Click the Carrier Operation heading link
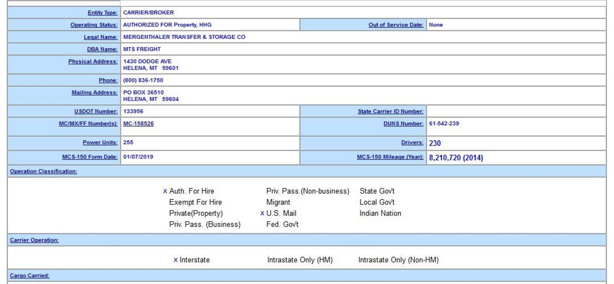The height and width of the screenshot is (284, 614). tap(34, 240)
